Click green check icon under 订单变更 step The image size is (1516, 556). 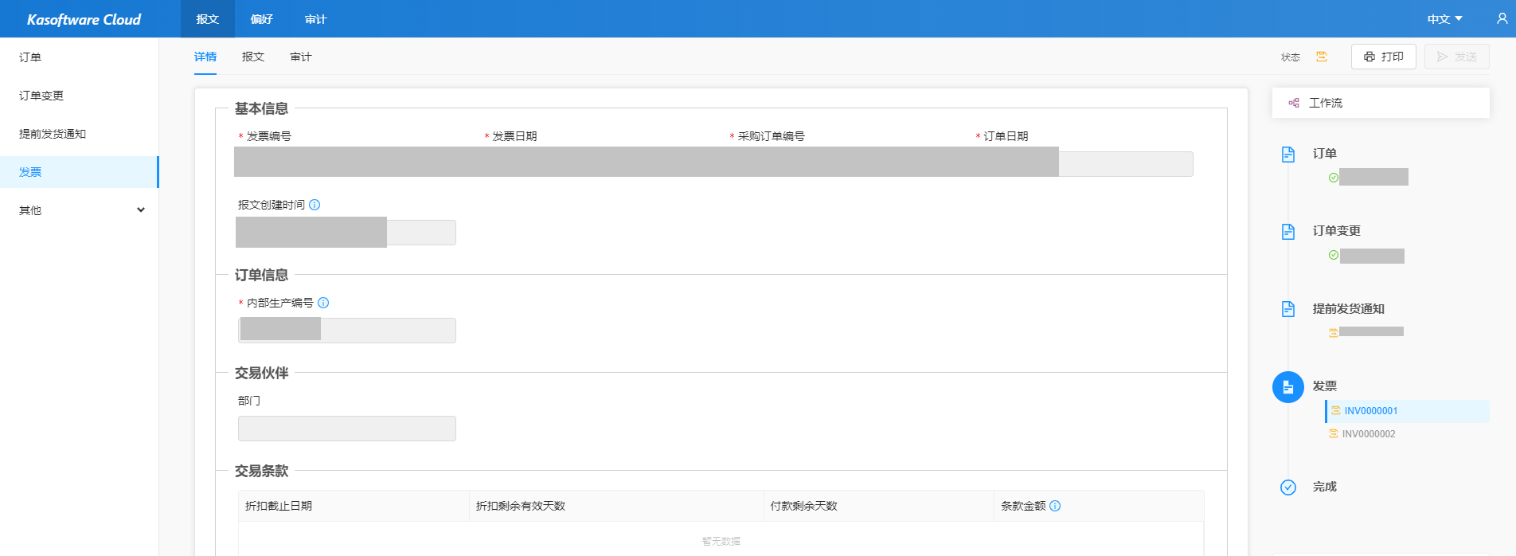click(x=1334, y=255)
